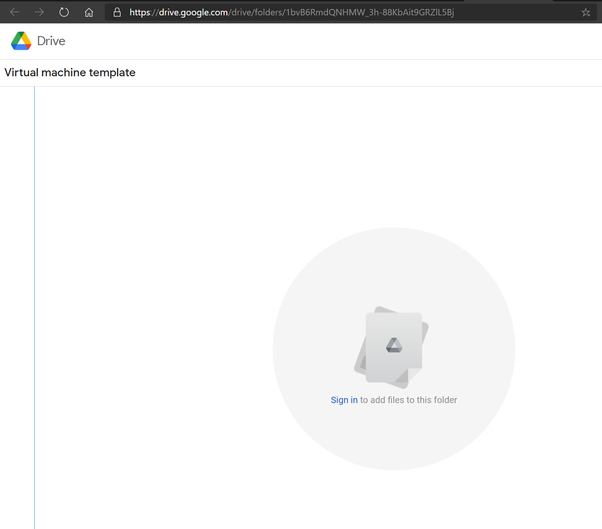Go back using the browser back arrow
Screen dimensions: 602x529
click(14, 12)
